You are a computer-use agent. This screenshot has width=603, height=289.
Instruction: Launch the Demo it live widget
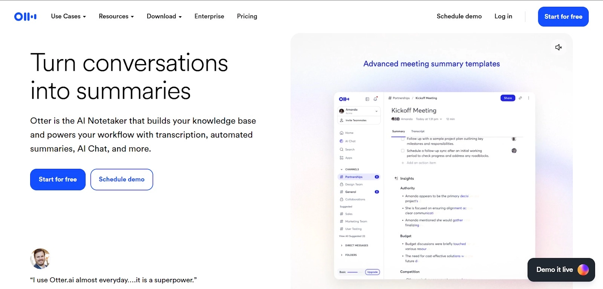pyautogui.click(x=561, y=270)
